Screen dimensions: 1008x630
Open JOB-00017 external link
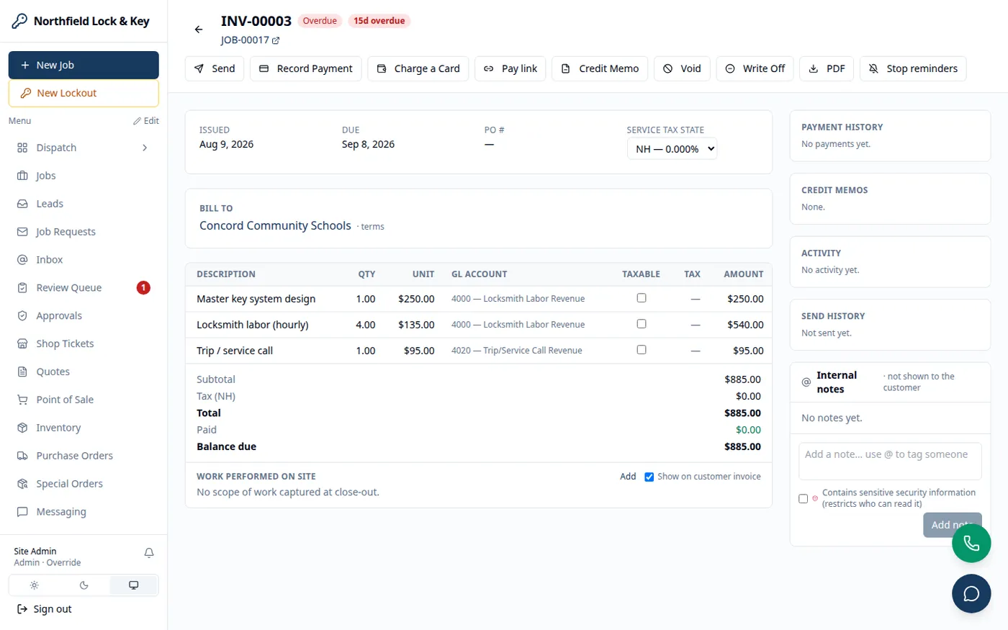tap(250, 40)
